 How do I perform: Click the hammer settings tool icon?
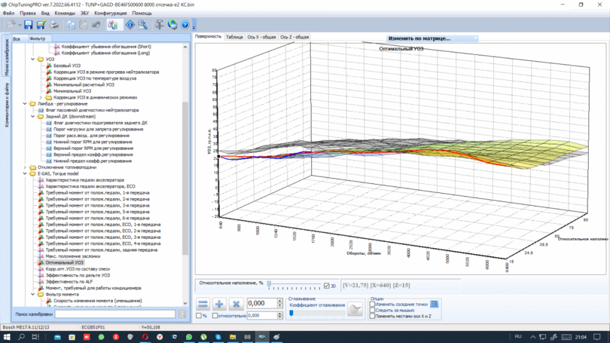click(159, 25)
